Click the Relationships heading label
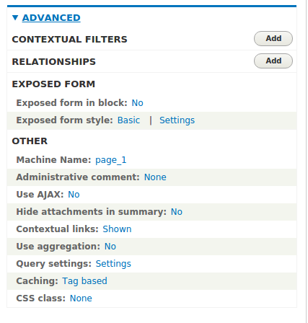 [x=54, y=62]
